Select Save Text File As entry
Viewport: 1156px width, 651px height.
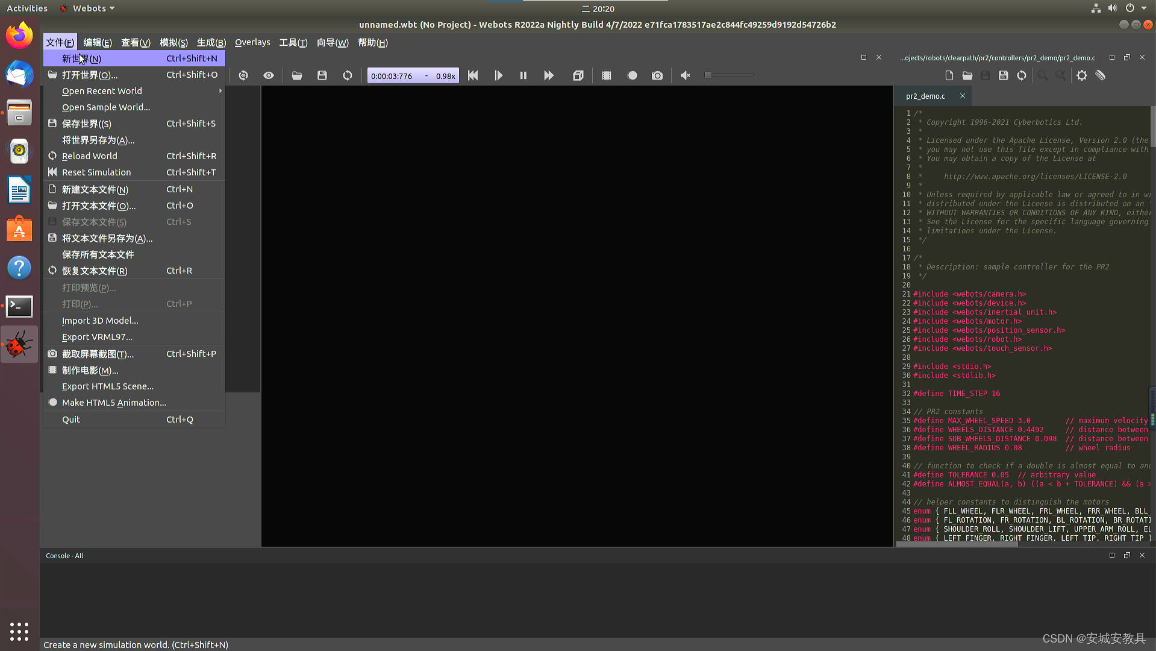point(134,238)
